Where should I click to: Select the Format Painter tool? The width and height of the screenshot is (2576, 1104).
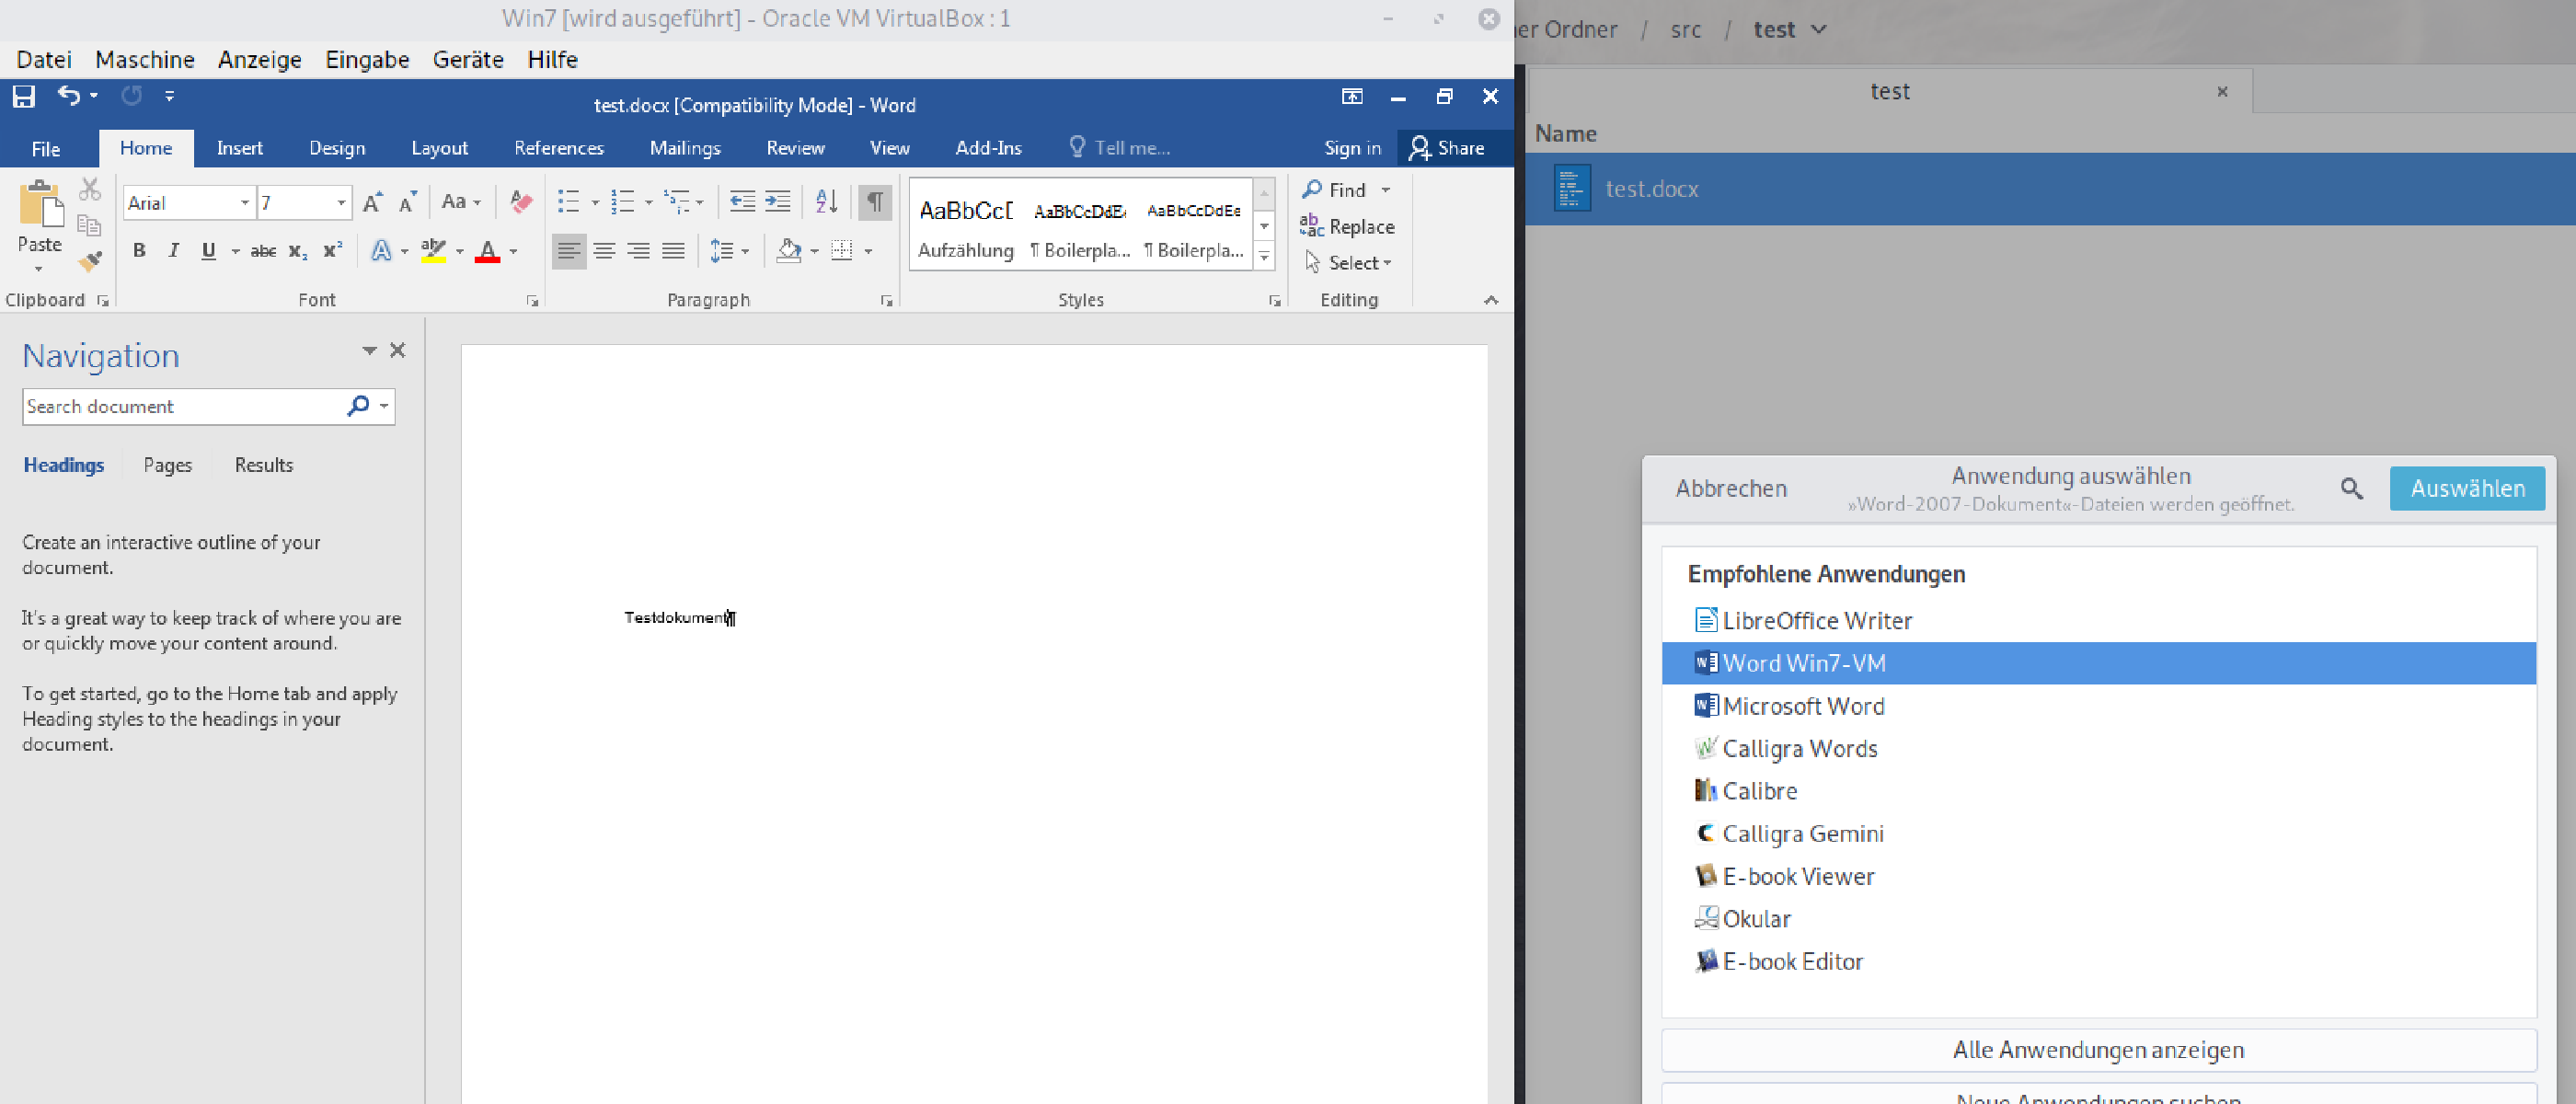tap(90, 261)
